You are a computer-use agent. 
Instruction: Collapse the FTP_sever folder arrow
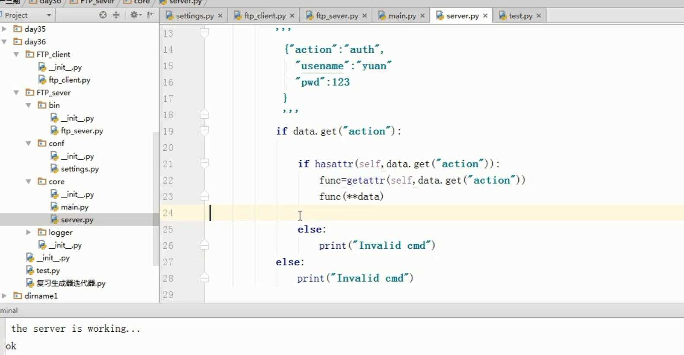pyautogui.click(x=16, y=92)
